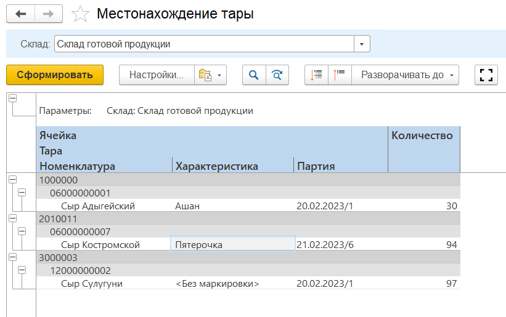Open the Разворачивать до dropdown
The width and height of the screenshot is (506, 317).
click(x=405, y=75)
